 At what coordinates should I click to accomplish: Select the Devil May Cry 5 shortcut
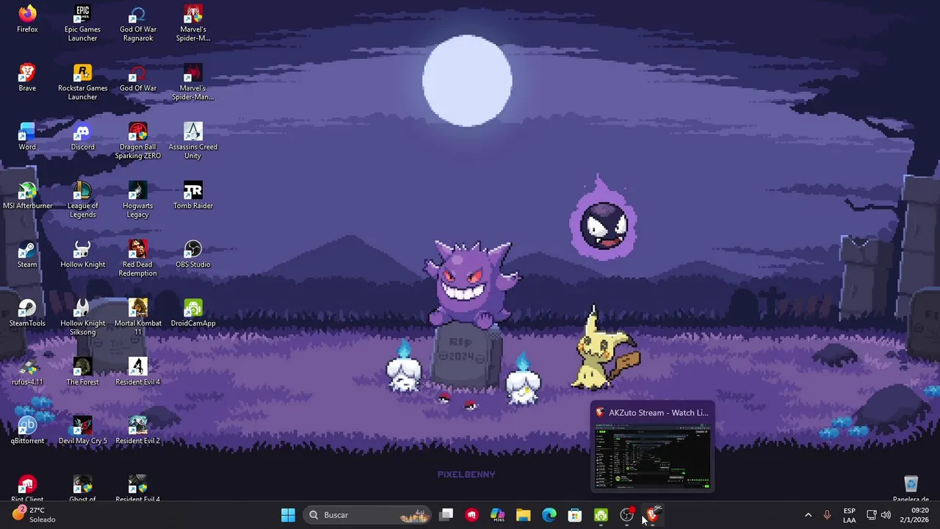(x=82, y=431)
